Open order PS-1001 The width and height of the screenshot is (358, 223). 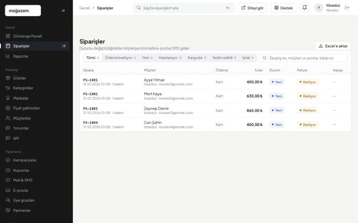90,80
